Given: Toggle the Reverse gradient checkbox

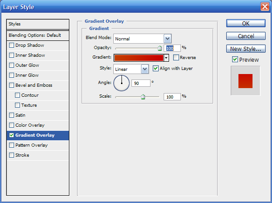Looking at the screenshot, I should pyautogui.click(x=176, y=58).
